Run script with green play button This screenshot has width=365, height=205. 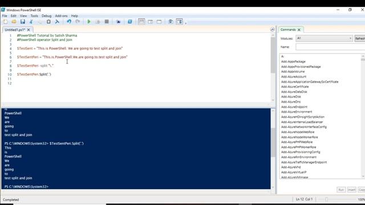point(89,22)
